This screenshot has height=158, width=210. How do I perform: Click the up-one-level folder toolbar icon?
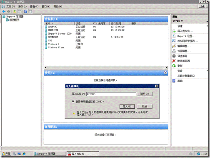click(x=15, y=11)
